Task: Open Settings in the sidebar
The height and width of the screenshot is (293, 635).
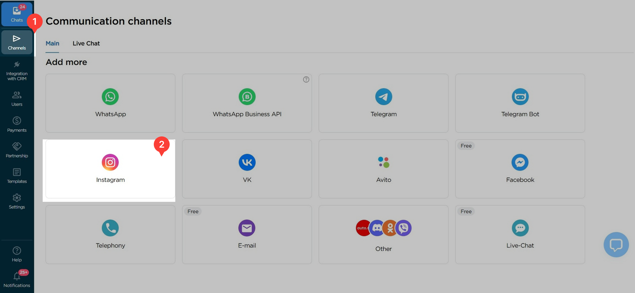Action: 17,201
